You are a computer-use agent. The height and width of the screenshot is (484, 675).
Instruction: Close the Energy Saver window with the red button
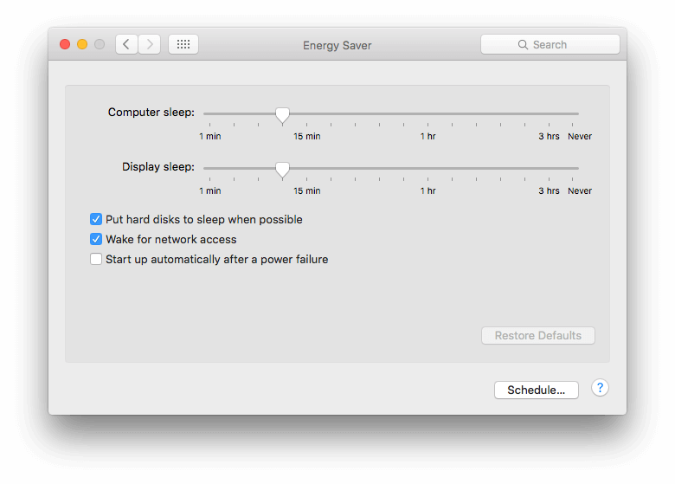(65, 44)
